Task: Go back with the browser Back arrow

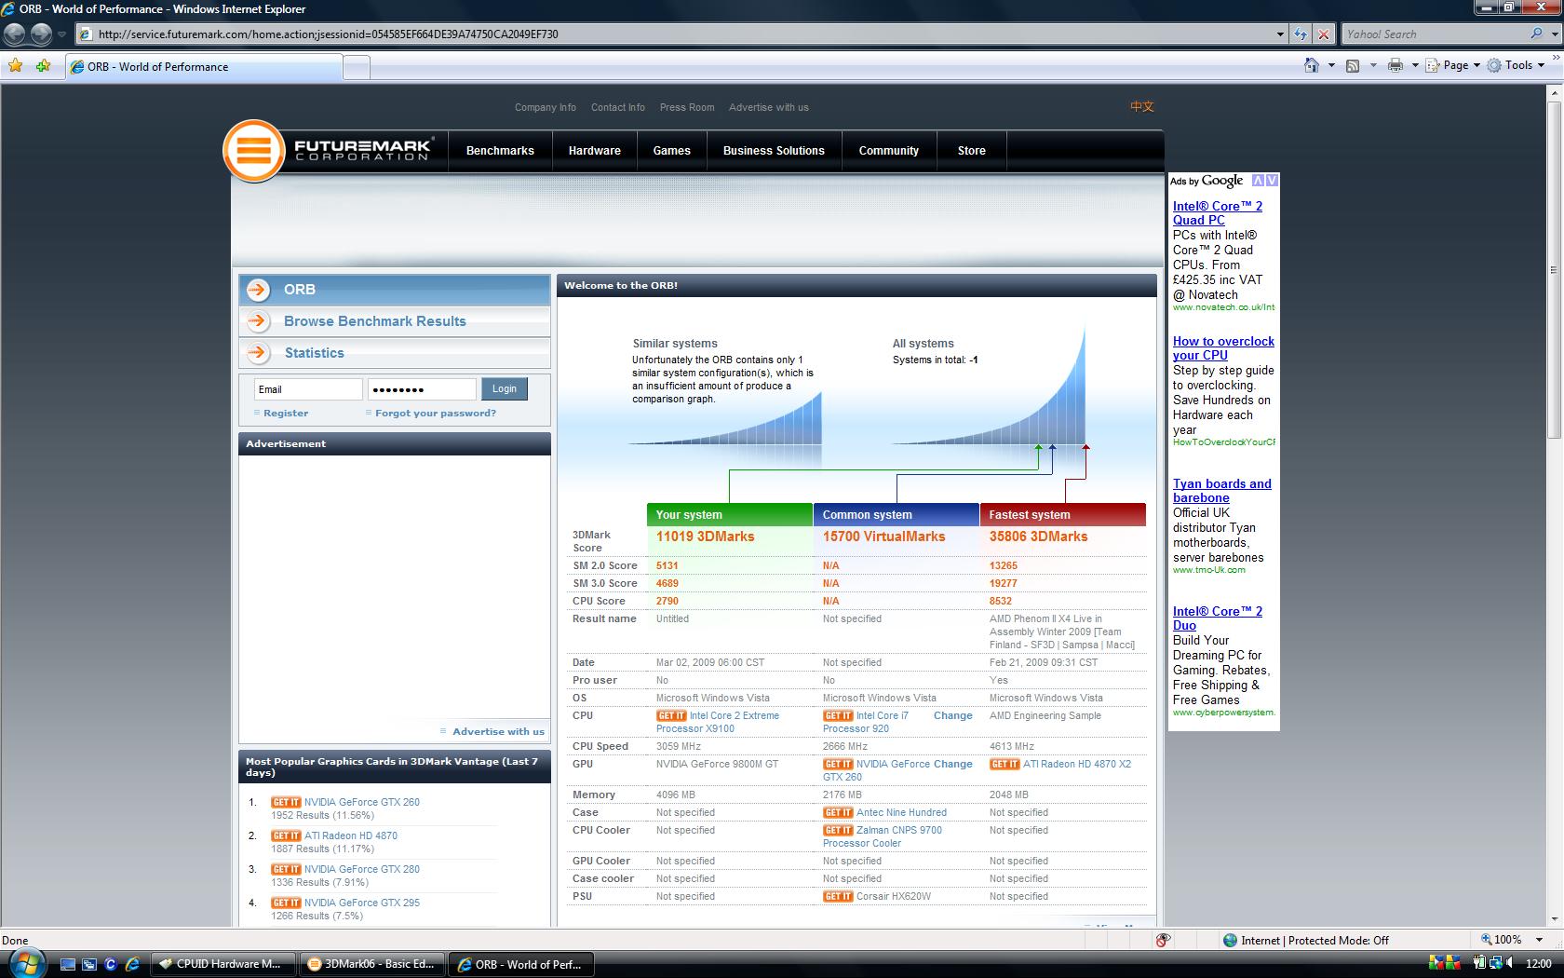Action: pos(15,34)
